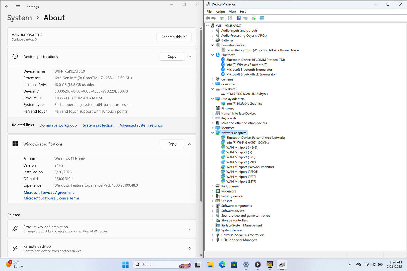Image resolution: width=407 pixels, height=271 pixels.
Task: Click the clock showing 8:26 AM
Action: [x=396, y=262]
